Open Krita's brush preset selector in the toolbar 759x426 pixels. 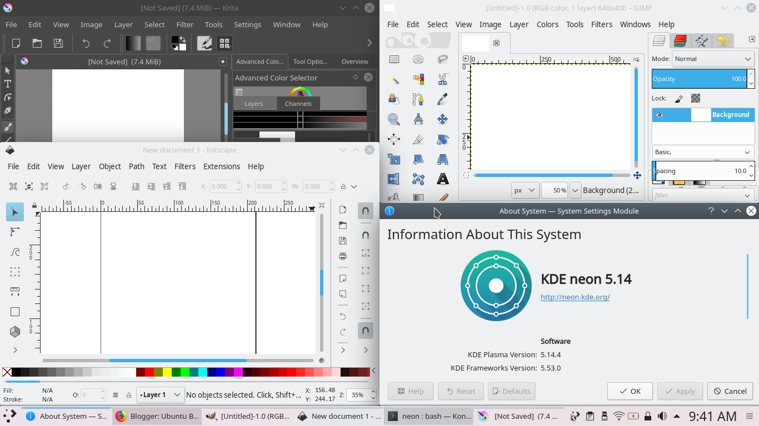[205, 43]
